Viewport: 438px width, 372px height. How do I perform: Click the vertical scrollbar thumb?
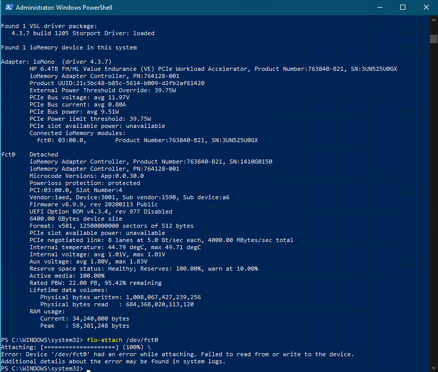click(x=433, y=39)
